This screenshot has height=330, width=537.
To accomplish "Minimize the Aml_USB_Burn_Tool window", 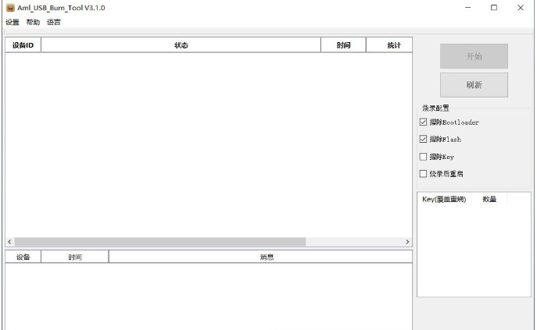I will click(467, 8).
